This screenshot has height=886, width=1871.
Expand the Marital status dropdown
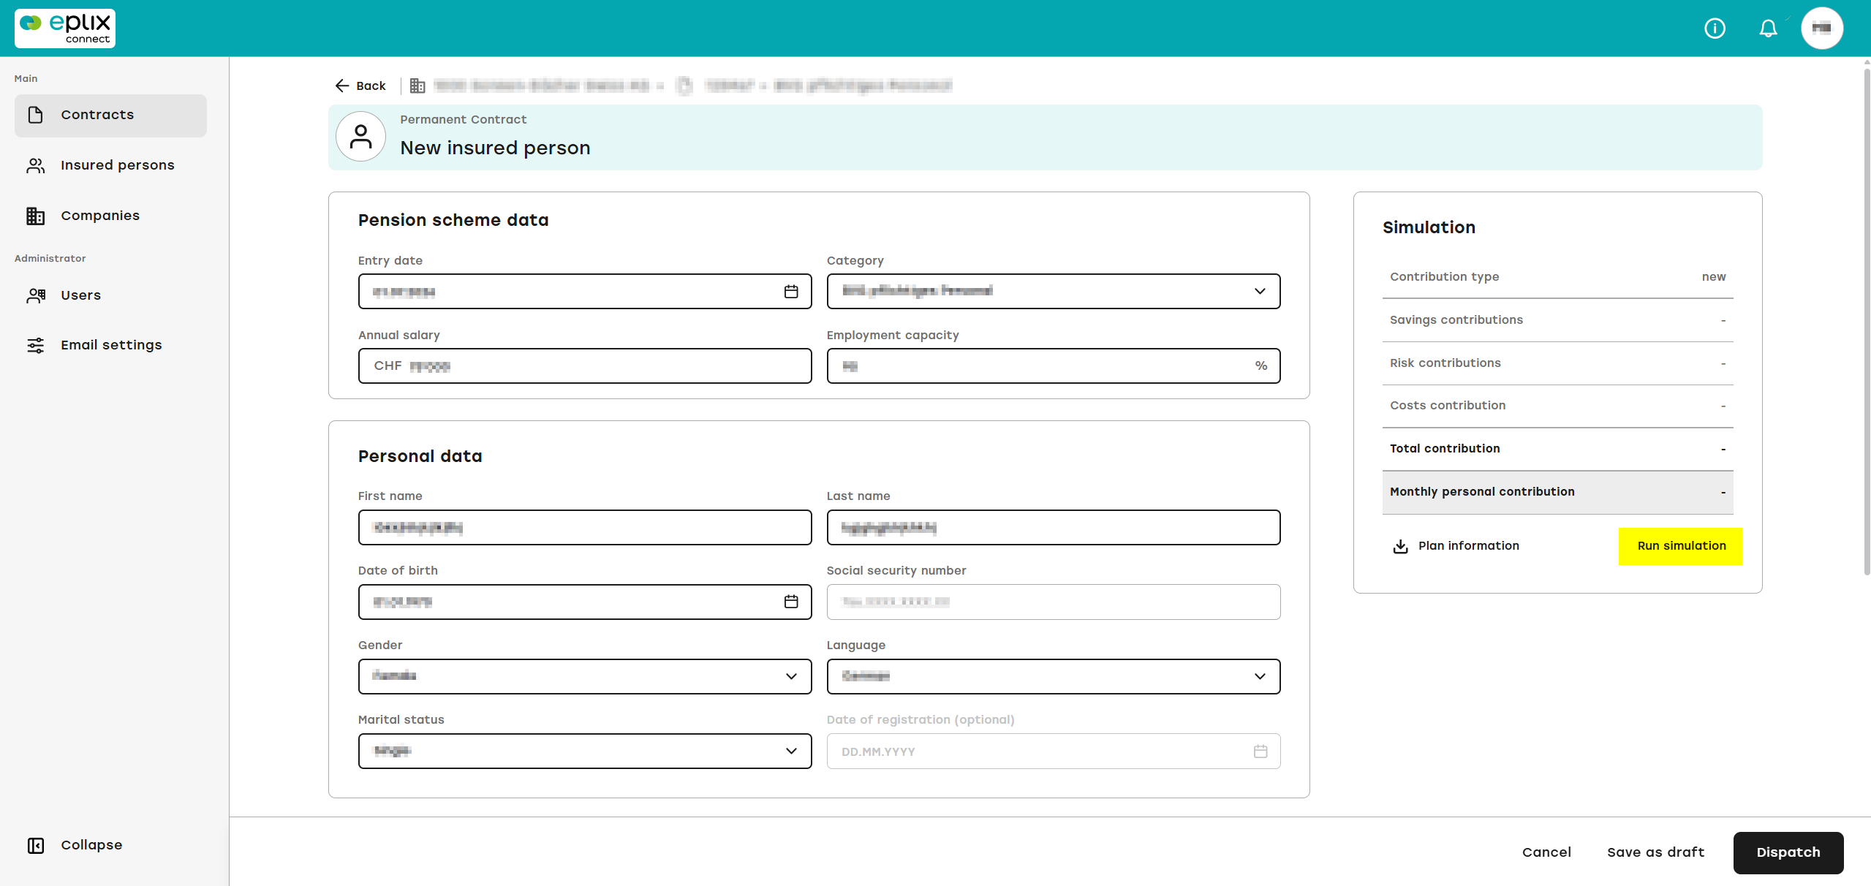[585, 751]
